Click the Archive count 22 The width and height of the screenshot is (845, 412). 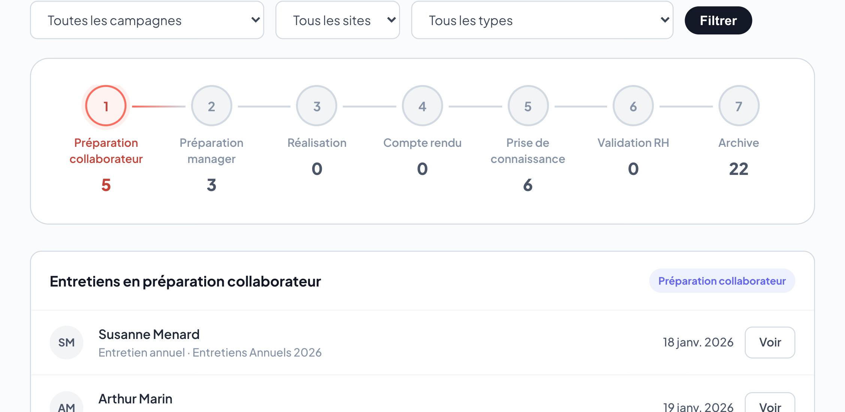coord(739,169)
